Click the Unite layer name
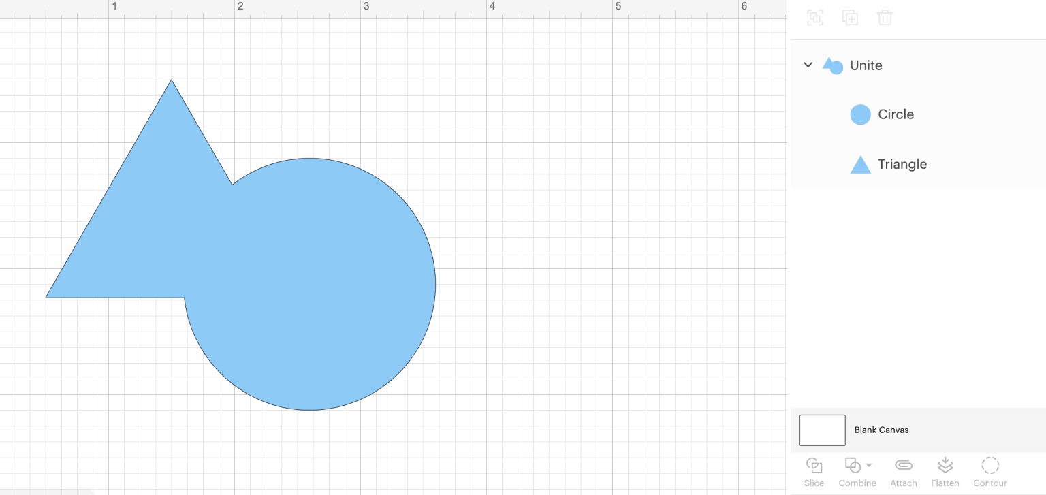 866,65
